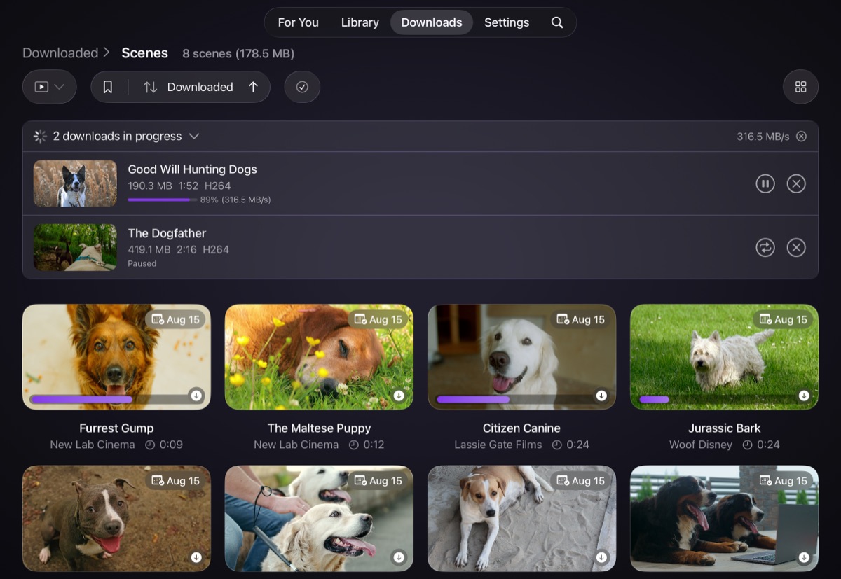Click downloaded icon on Citizen Canine
841x579 pixels.
(x=601, y=396)
